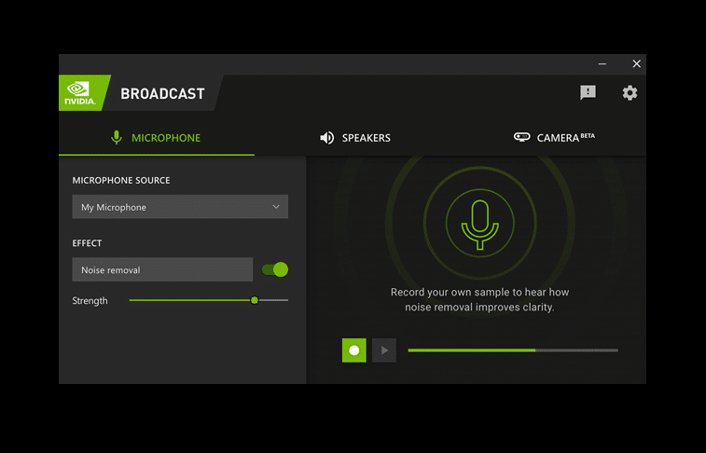
Task: Open the feedback speech-bubble icon
Action: point(588,92)
